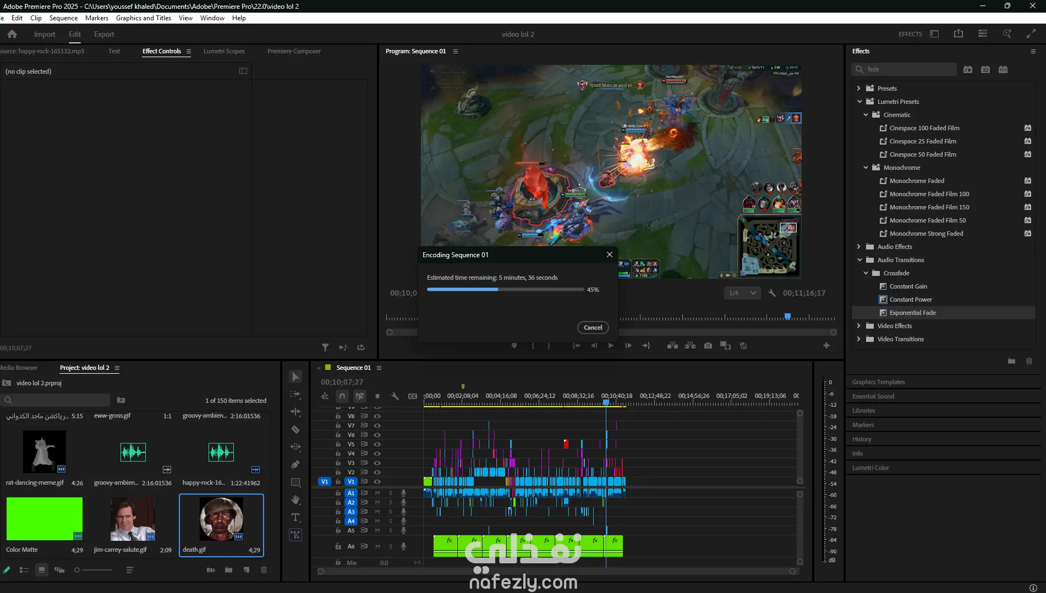Select the jim-carrey-salute.gif thumbnail
This screenshot has height=593, width=1046.
coord(132,519)
